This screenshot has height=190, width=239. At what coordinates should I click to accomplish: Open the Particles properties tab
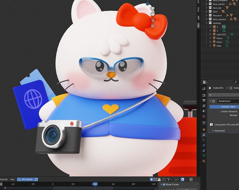point(204,140)
